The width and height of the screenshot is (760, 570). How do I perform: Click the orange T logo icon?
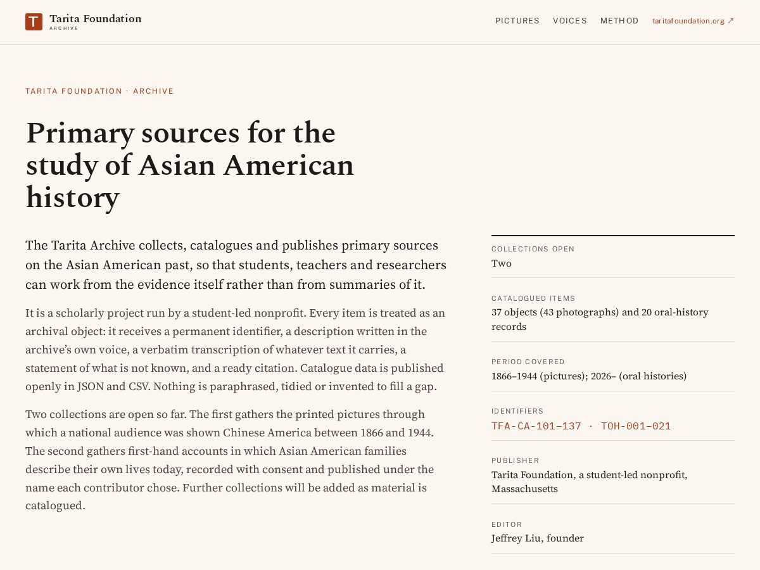pos(34,22)
